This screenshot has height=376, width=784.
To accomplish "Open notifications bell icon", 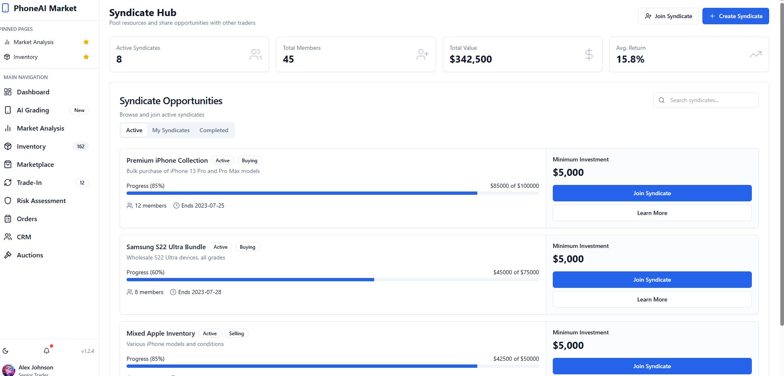I will point(47,351).
